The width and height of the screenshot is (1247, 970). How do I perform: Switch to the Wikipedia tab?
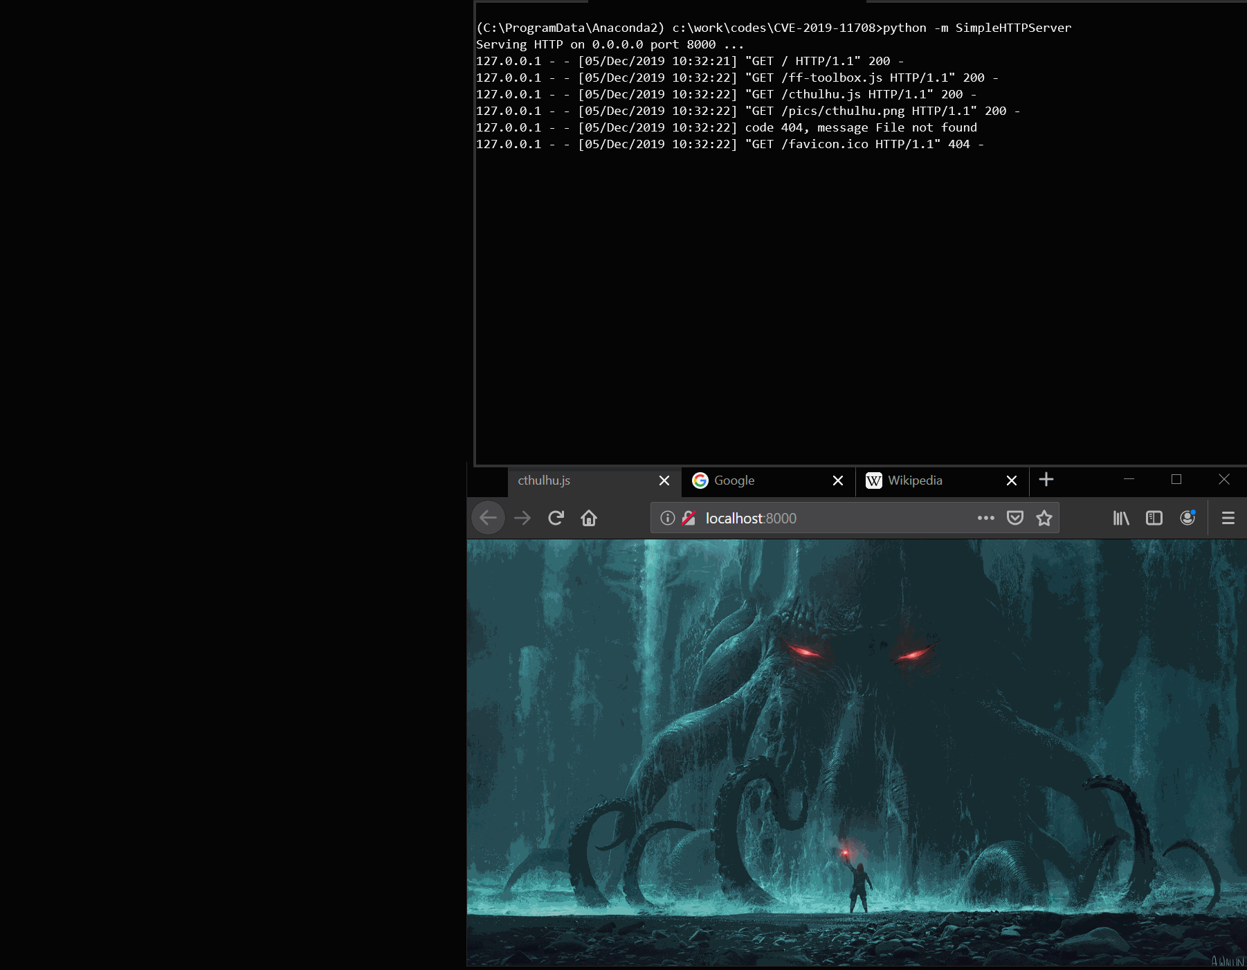943,481
